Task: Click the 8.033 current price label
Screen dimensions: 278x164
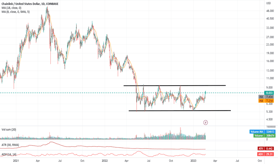Action: pos(269,93)
